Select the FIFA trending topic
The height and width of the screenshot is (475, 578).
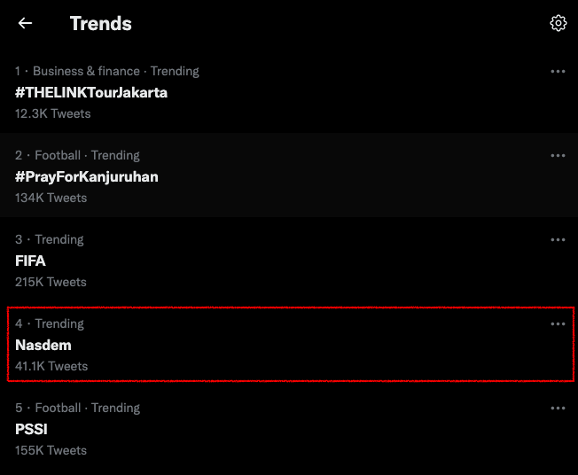30,261
